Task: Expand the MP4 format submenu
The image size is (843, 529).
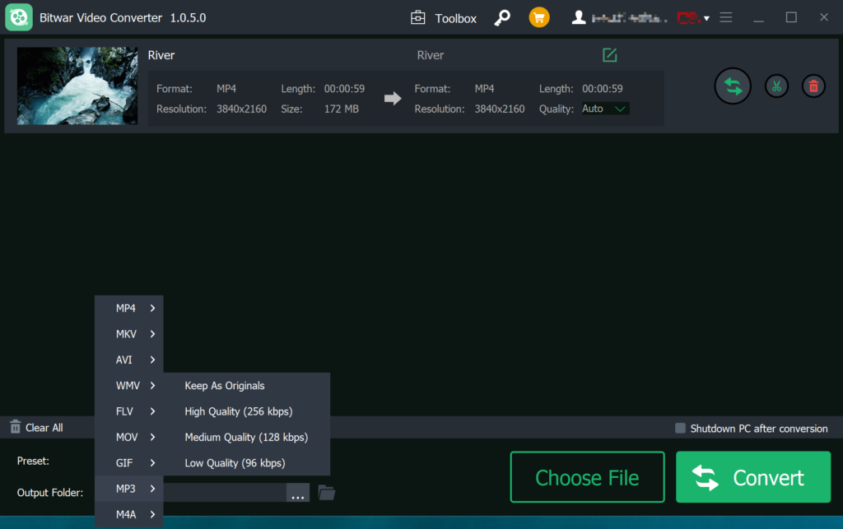Action: [129, 309]
